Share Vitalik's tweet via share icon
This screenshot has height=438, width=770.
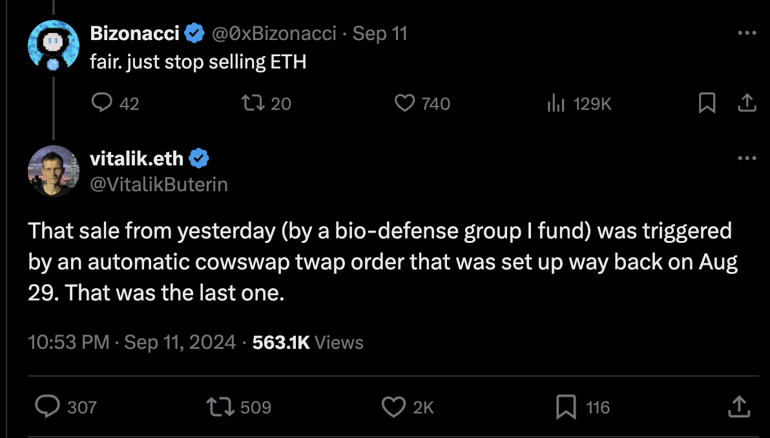tap(738, 406)
